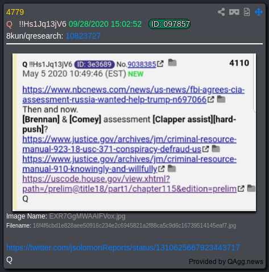The image size is (269, 272).
Task: Open the uscode.house.gov chapter115 link
Action: 130,184
